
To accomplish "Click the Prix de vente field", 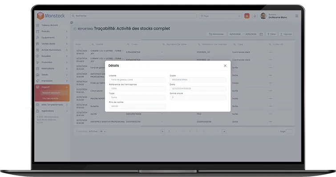I will (137, 106).
